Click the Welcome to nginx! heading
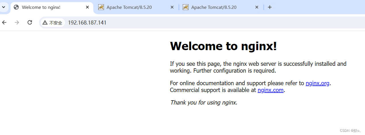Viewport: 365px width, 135px height. click(x=223, y=46)
